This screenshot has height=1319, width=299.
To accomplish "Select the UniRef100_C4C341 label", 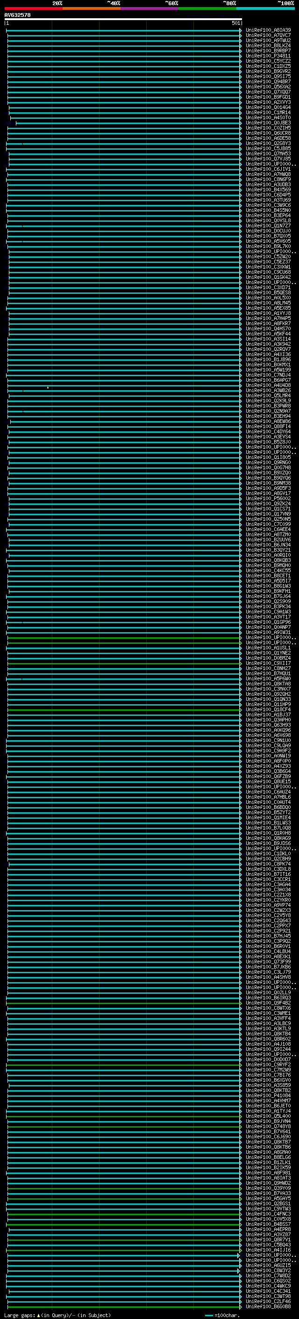I will click(268, 1291).
